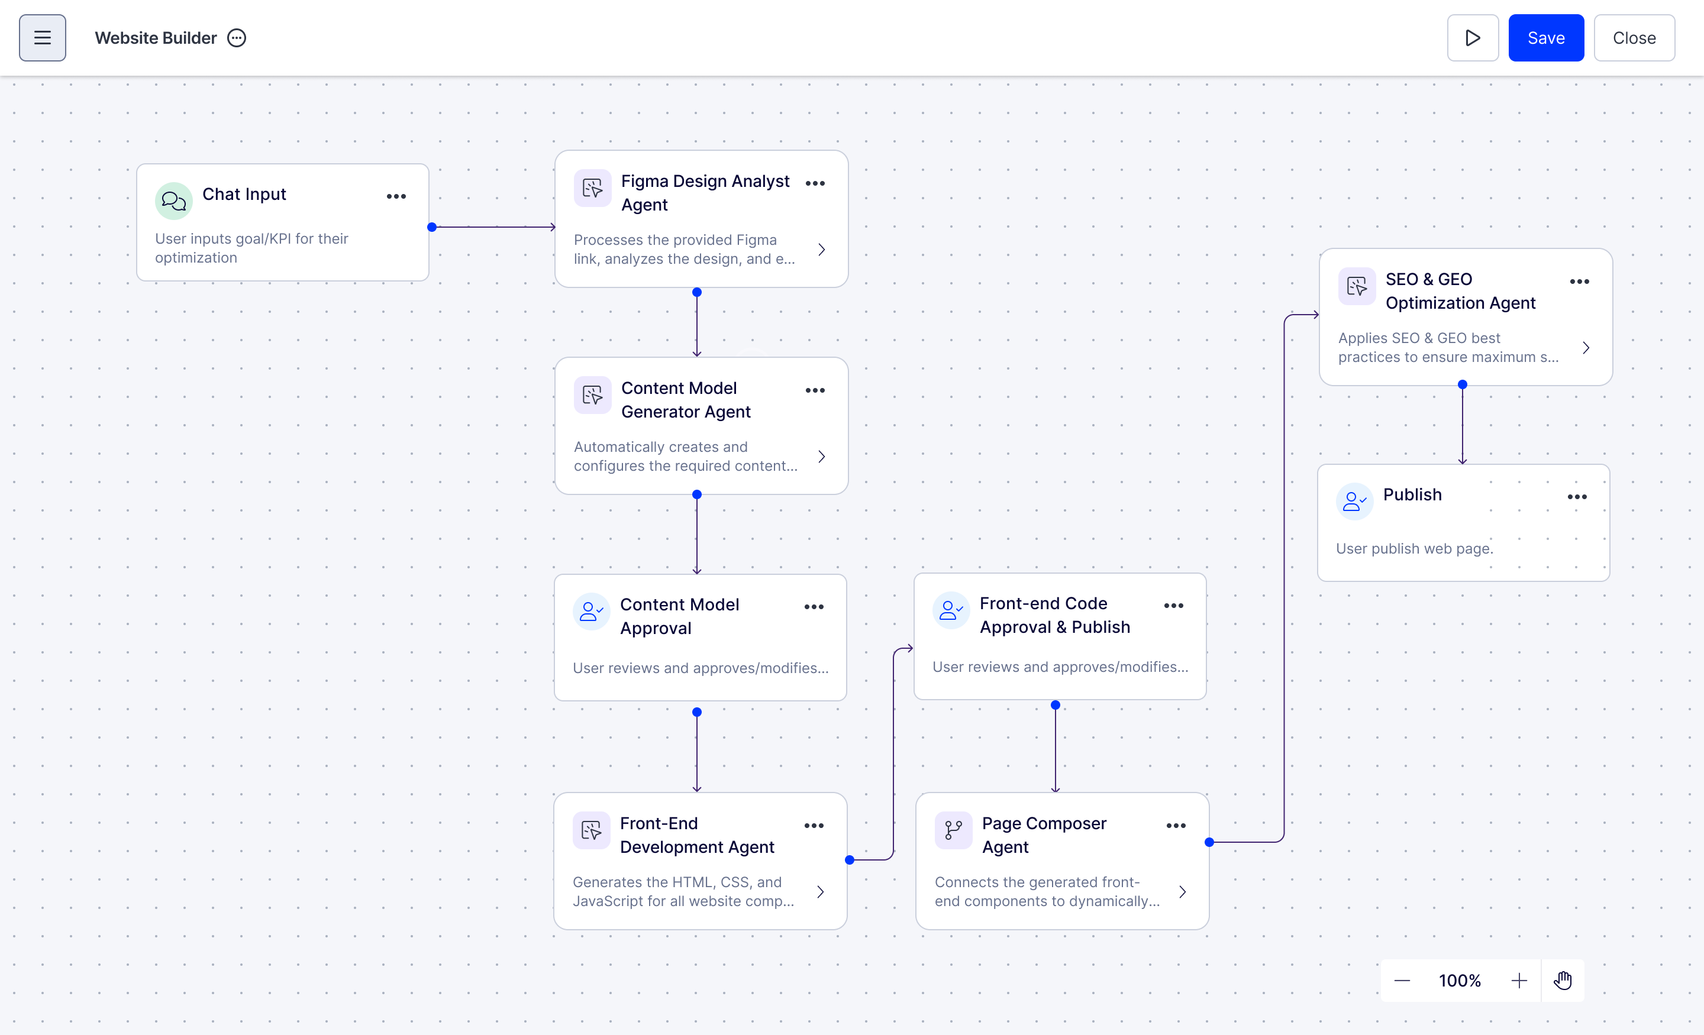Image resolution: width=1704 pixels, height=1035 pixels.
Task: Open Chat Input node three-dot menu
Action: point(396,196)
